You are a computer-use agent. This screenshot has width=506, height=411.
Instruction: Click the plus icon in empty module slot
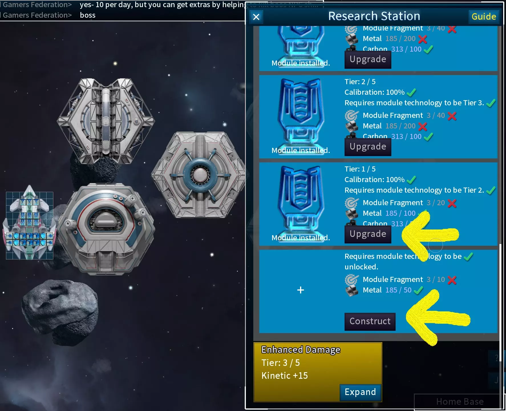click(300, 290)
